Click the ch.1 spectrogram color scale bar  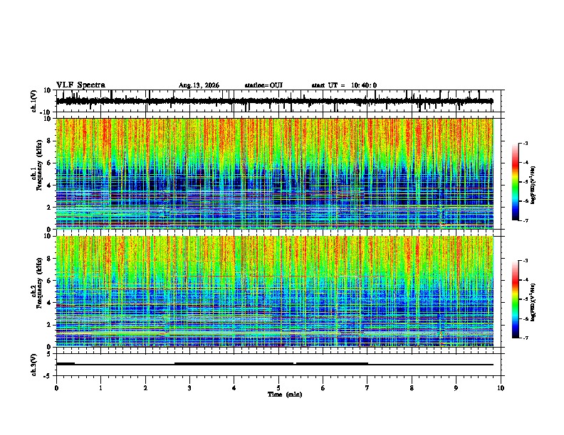coord(516,182)
